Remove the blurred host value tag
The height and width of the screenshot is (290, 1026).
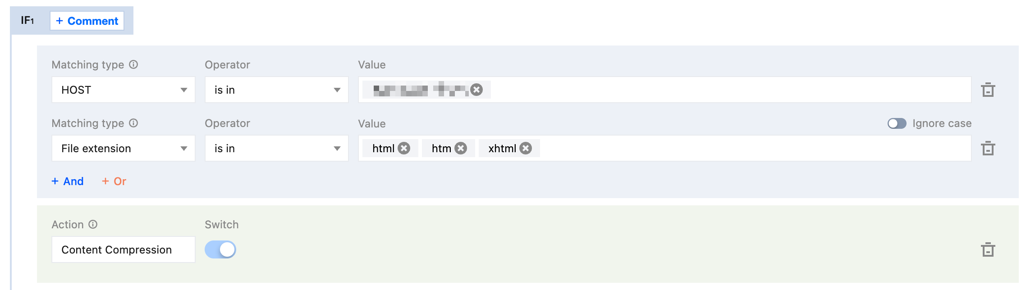point(476,90)
